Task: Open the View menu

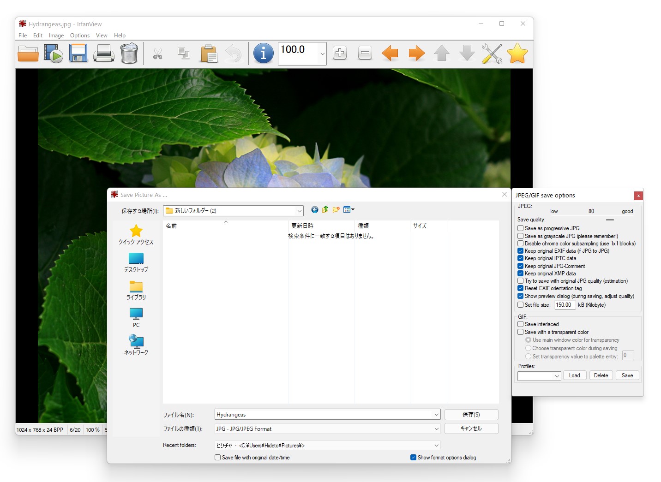Action: [102, 36]
